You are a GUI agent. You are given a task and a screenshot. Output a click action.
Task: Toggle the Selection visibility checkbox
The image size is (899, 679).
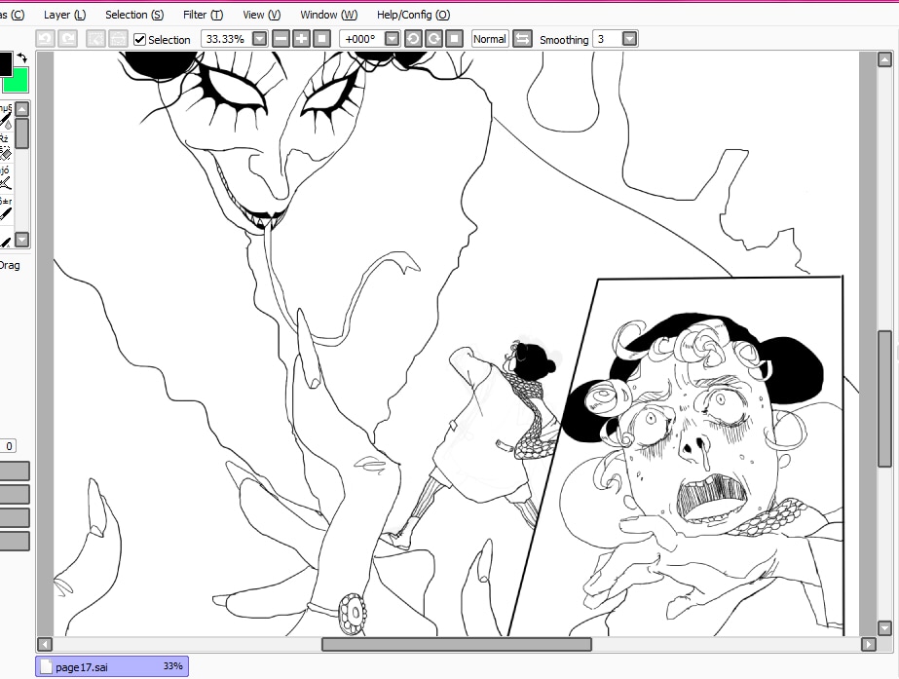coord(140,39)
